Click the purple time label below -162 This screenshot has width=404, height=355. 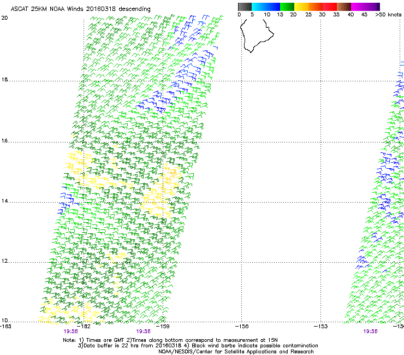point(71,332)
